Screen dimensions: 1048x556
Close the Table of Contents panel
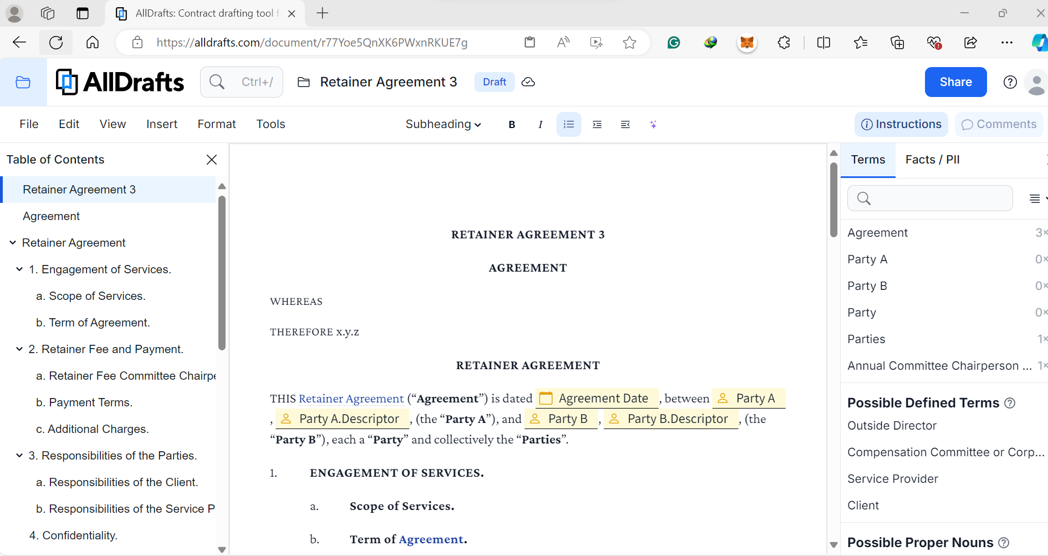click(211, 160)
